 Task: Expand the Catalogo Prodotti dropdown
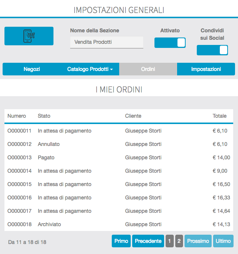90,69
